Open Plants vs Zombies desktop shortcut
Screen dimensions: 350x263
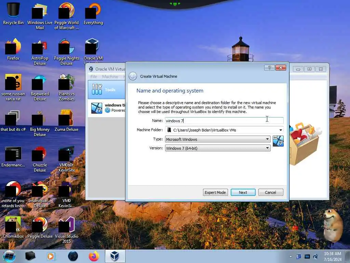(x=67, y=88)
